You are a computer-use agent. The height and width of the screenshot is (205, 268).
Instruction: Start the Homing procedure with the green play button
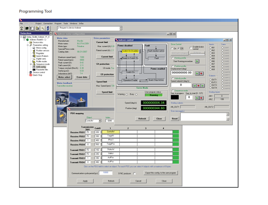[x=197, y=61]
